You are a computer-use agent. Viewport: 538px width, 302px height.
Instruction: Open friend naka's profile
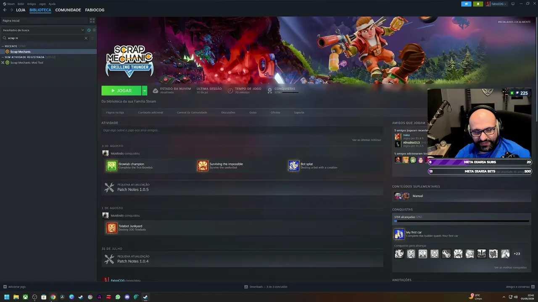(x=406, y=135)
